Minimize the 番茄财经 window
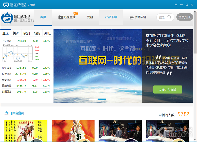197x142 pixels. point(181,5)
